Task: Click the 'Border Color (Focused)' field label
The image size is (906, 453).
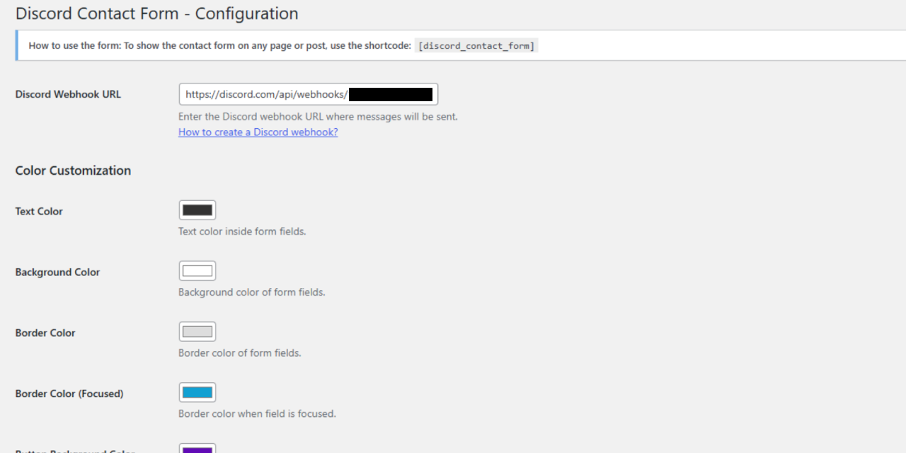Action: [x=68, y=394]
